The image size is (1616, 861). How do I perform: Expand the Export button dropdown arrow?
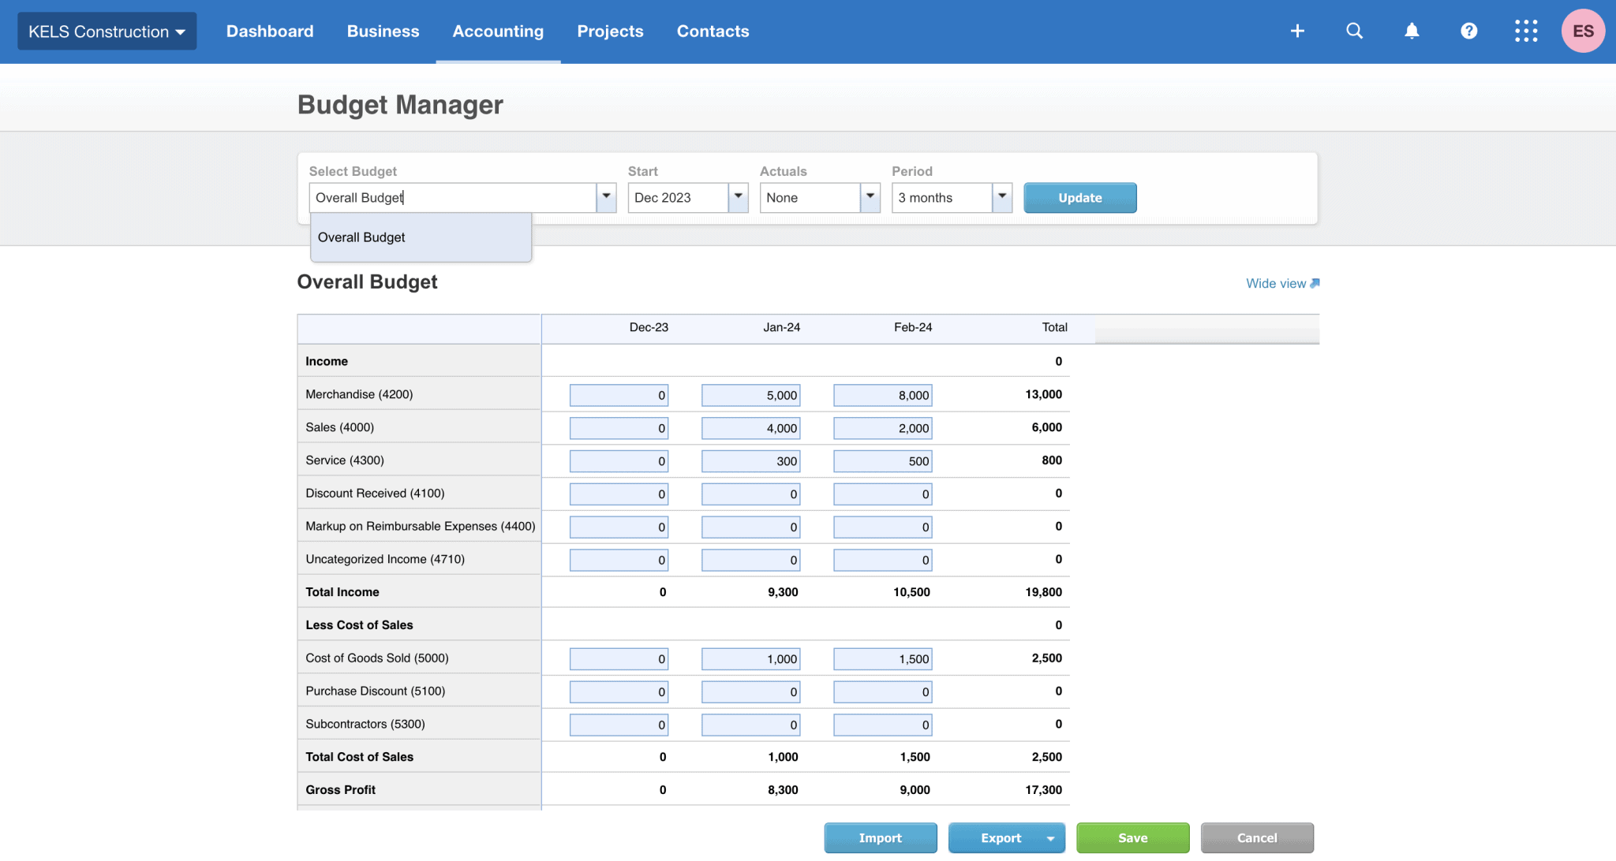click(x=1050, y=838)
